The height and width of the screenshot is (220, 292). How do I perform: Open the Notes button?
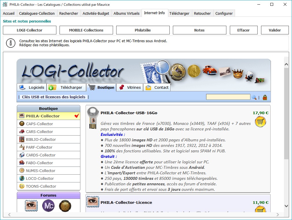coord(199,30)
